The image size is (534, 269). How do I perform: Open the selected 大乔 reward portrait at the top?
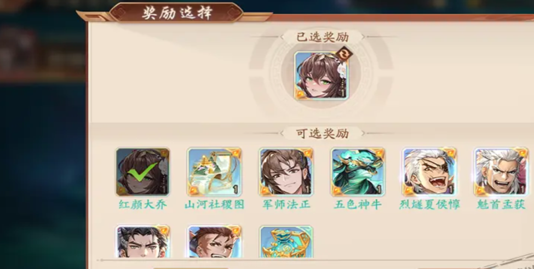coord(321,76)
